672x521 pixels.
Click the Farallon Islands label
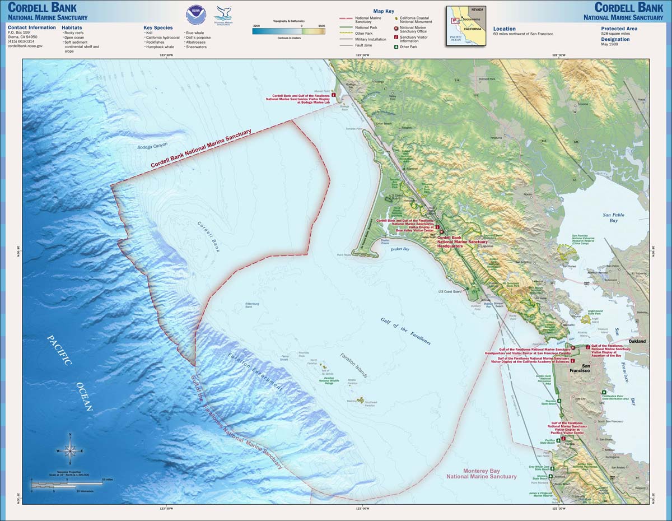coord(354,366)
